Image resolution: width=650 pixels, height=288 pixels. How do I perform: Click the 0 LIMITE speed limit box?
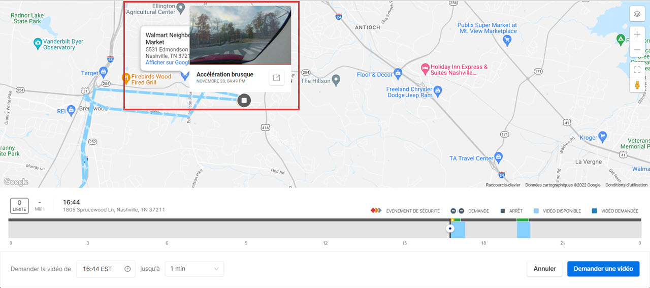19,205
